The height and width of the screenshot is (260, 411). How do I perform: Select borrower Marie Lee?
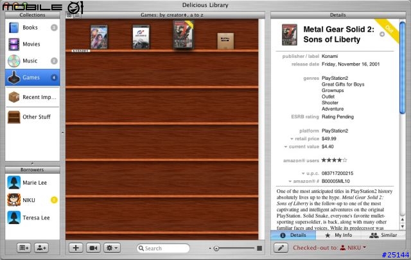coord(33,183)
